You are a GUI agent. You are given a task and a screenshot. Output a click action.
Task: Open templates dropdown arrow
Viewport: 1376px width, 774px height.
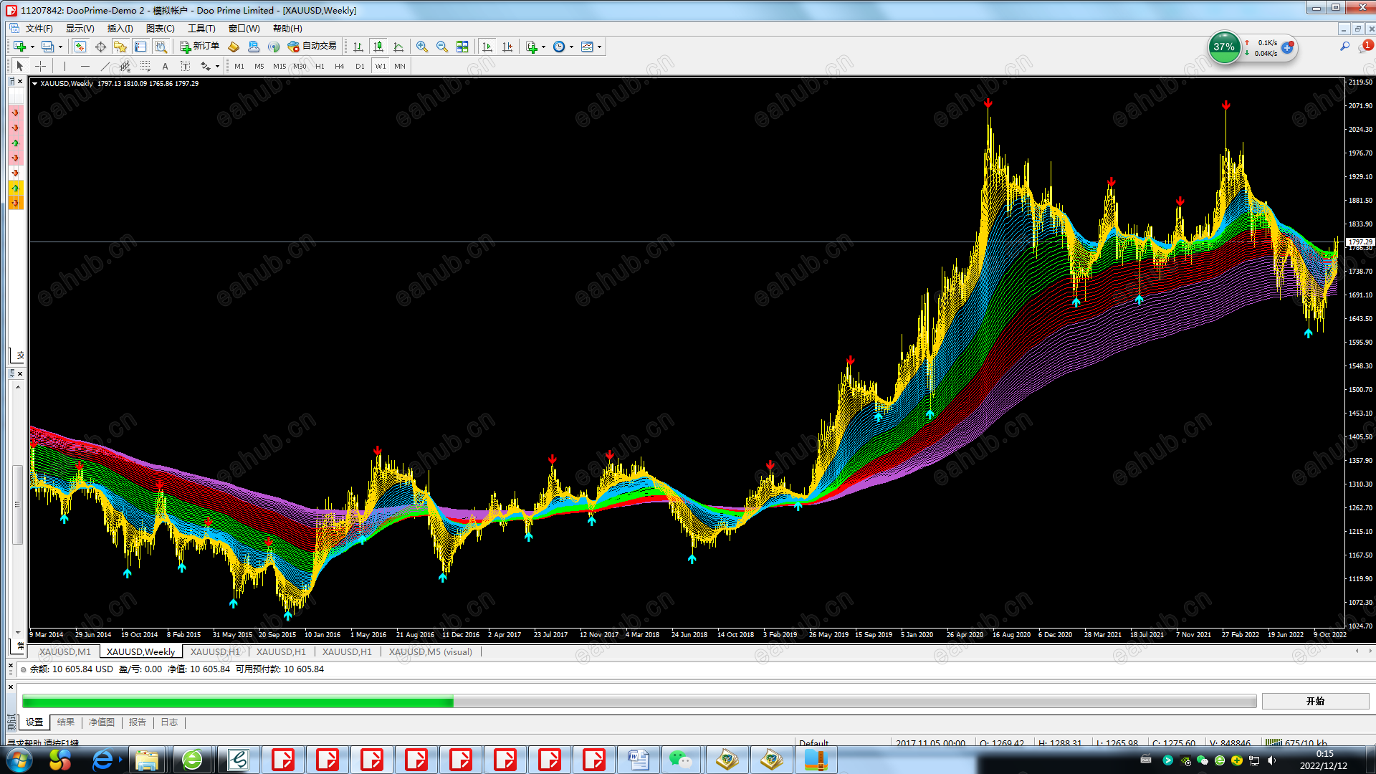[600, 47]
